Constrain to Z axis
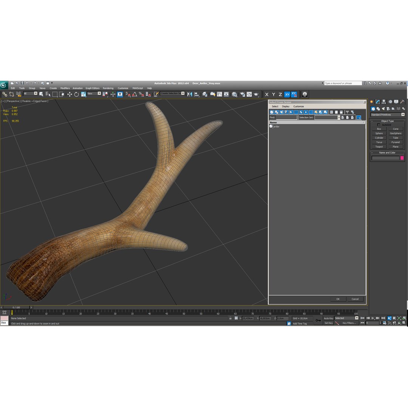The width and height of the screenshot is (408, 408). click(280, 94)
